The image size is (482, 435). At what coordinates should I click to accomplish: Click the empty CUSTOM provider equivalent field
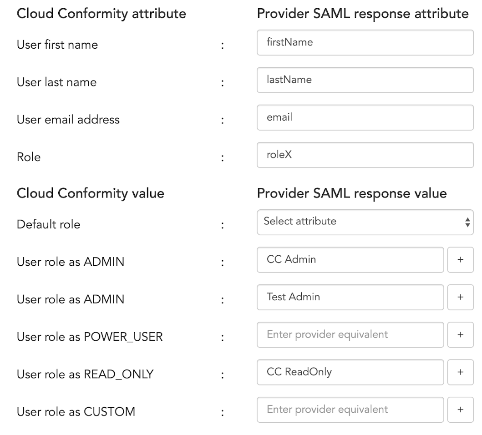tap(350, 410)
